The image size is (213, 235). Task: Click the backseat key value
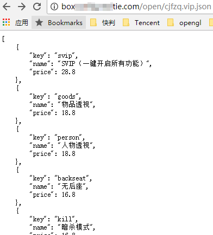[72, 178]
